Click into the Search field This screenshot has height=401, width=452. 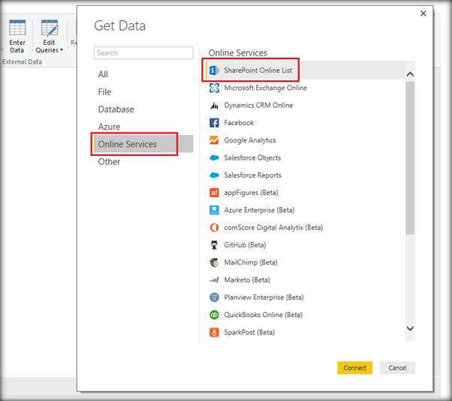click(x=143, y=53)
